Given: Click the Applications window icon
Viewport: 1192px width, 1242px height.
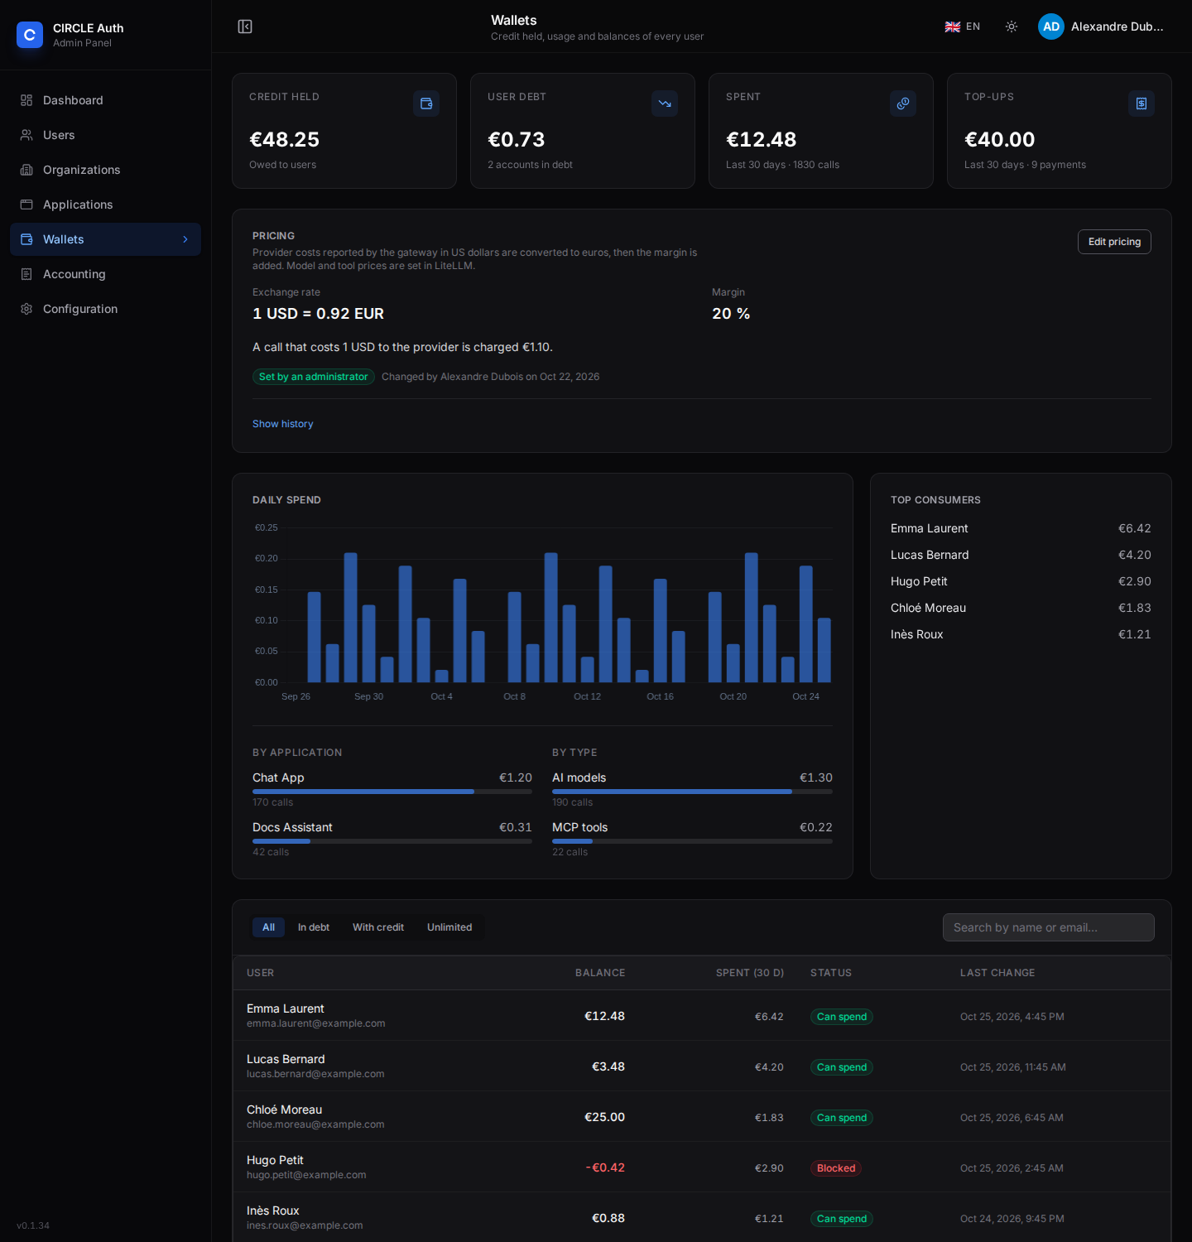Looking at the screenshot, I should [26, 205].
